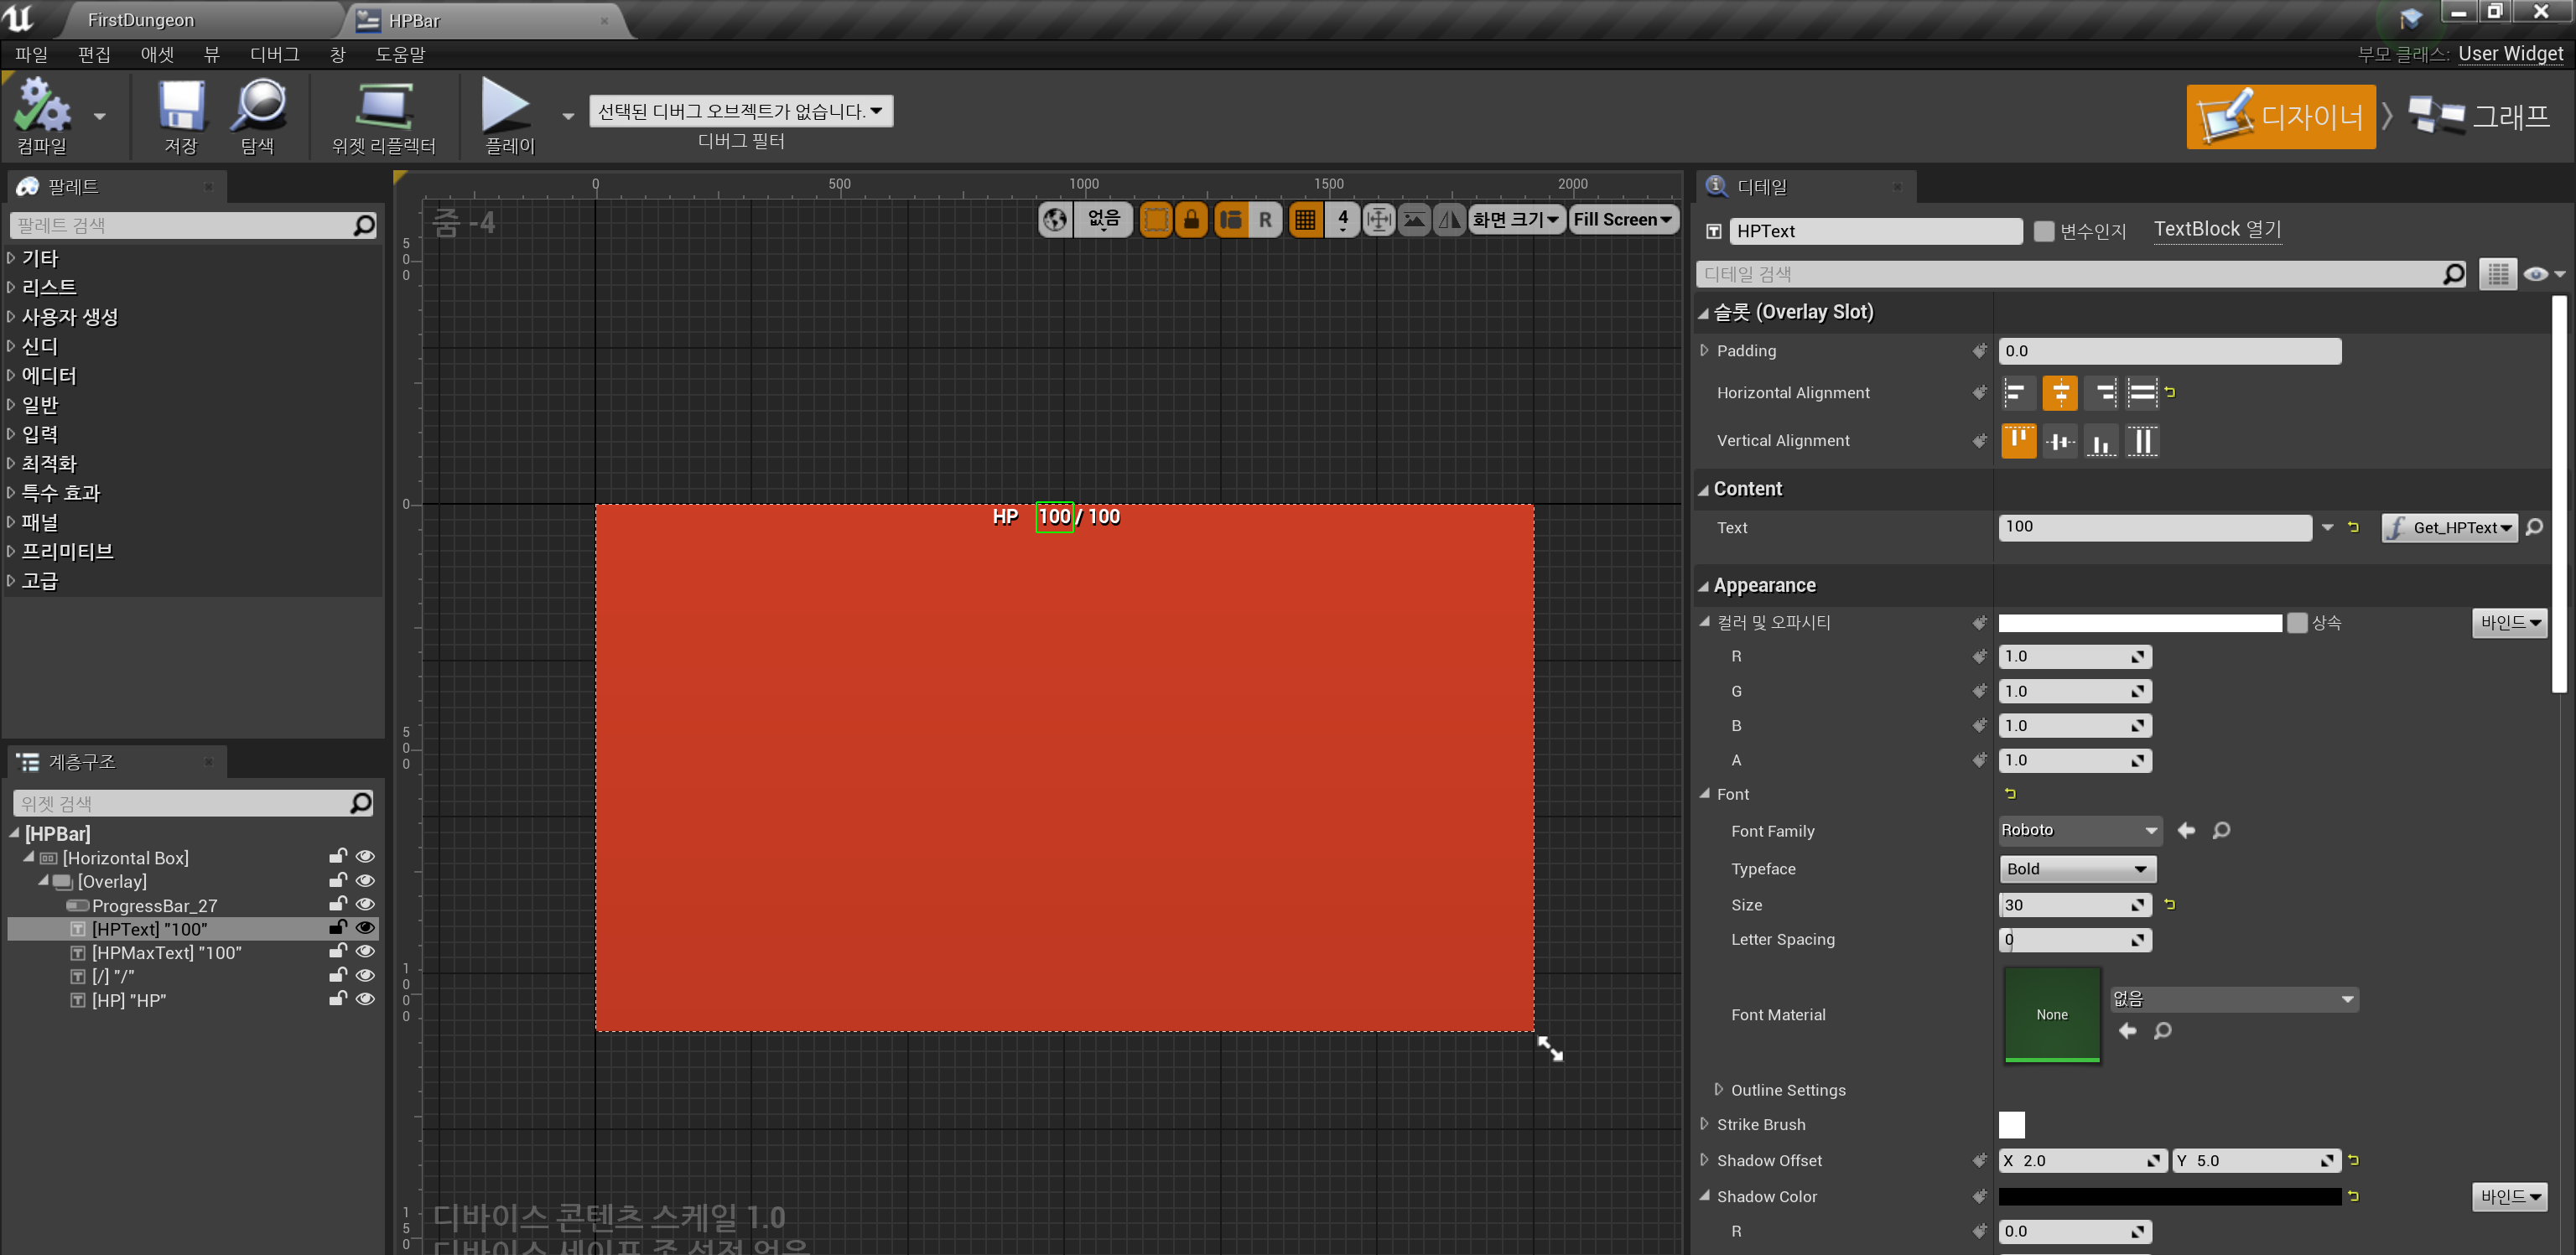Select HPMaxText in the hierarchy tree
Viewport: 2576px width, 1255px height.
coord(166,953)
